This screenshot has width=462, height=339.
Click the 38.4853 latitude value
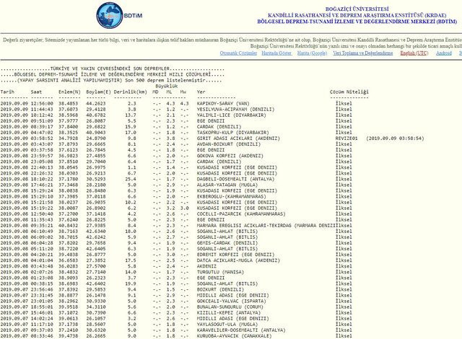tap(68, 104)
